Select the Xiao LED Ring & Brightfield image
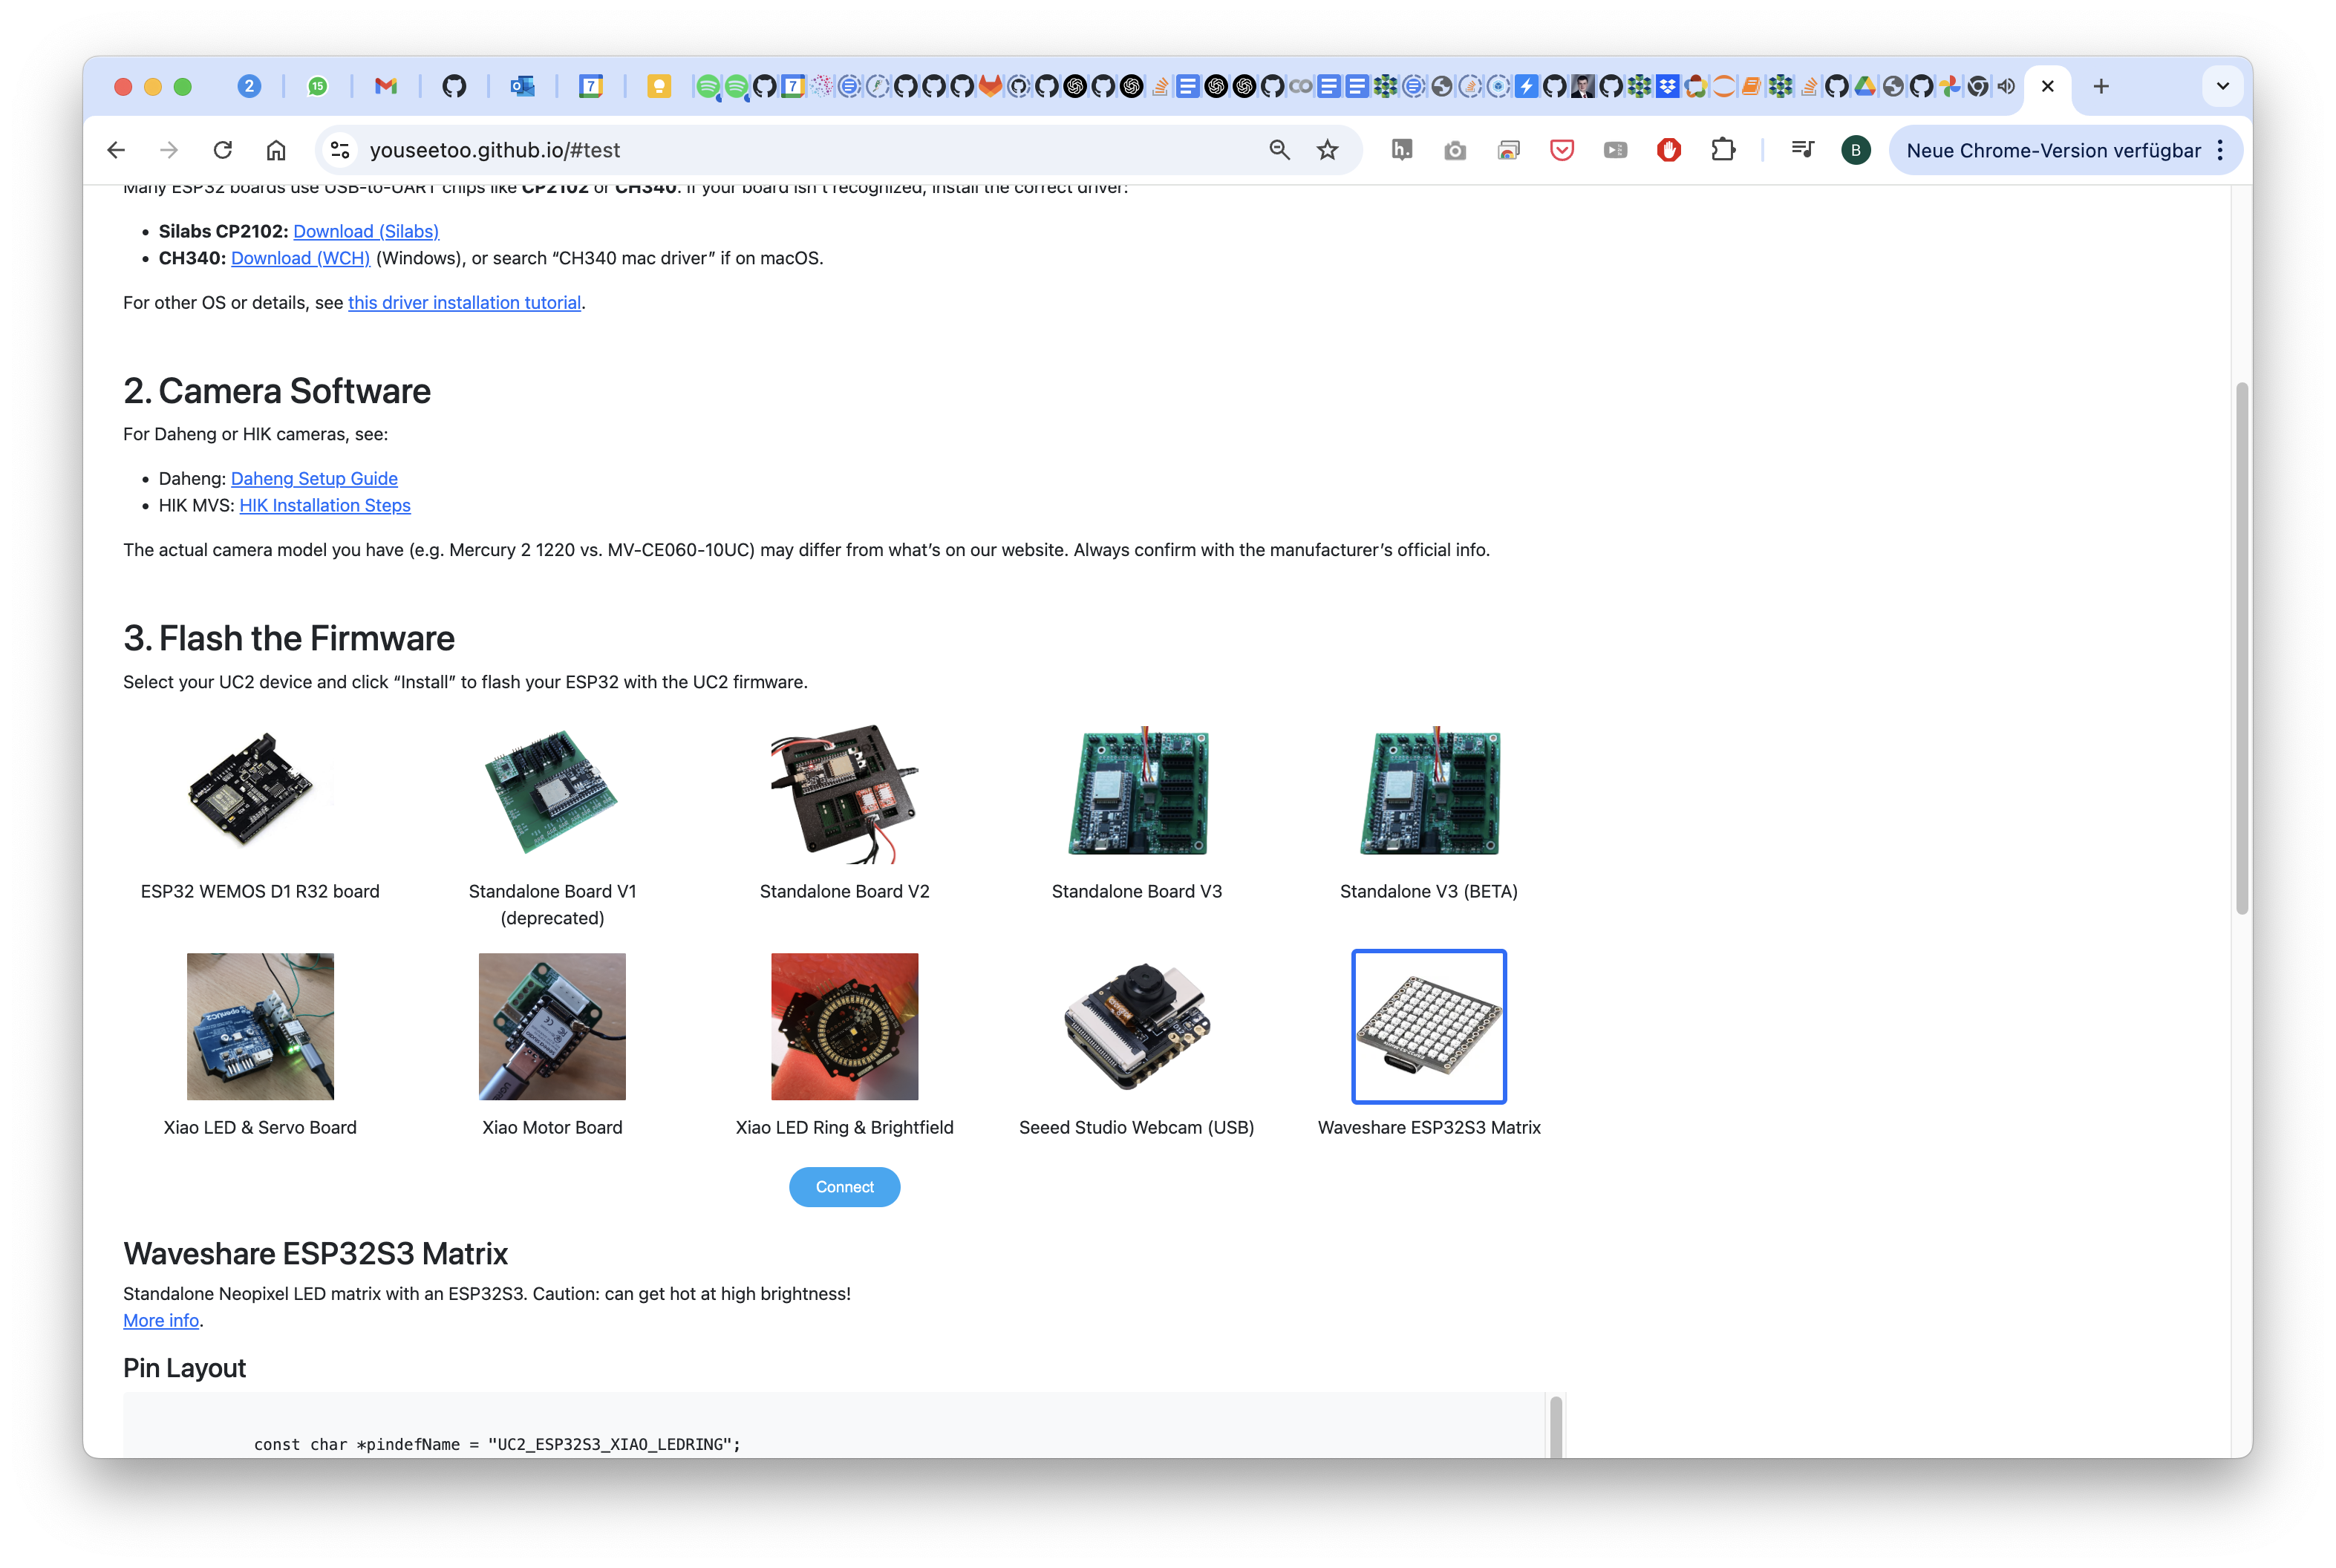Screen dimensions: 2336x1568 pyautogui.click(x=844, y=1026)
